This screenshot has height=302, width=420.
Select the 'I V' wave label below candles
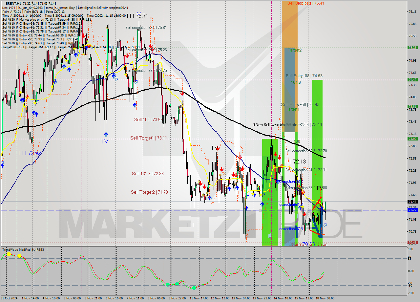[105, 141]
